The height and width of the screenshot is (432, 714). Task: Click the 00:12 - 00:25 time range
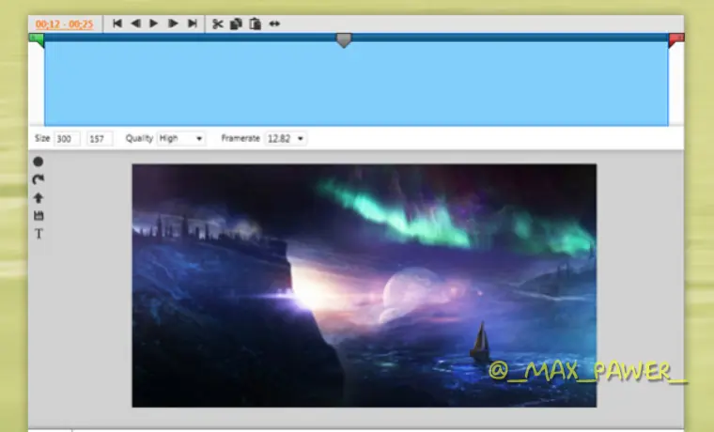click(64, 24)
